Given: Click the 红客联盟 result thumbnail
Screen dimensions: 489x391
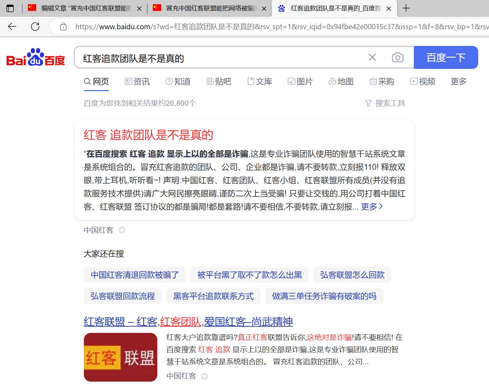Looking at the screenshot, I should tap(120, 357).
